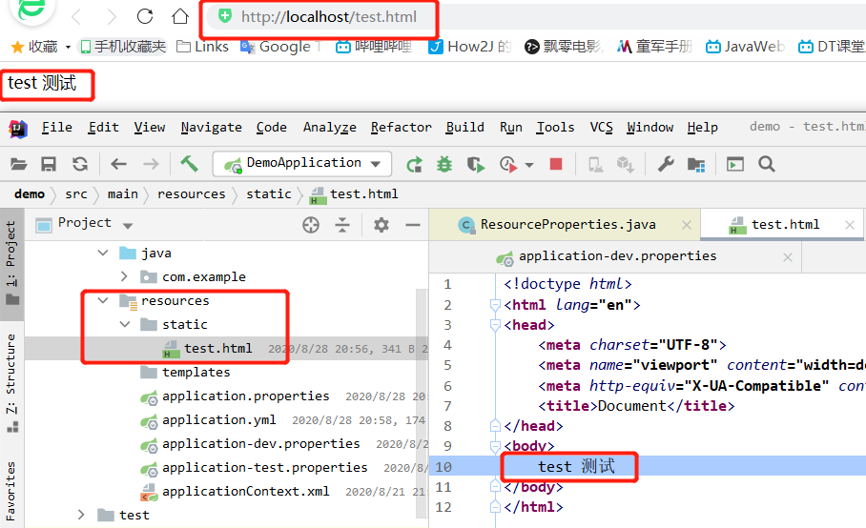Viewport: 866px width, 528px height.
Task: Close the application-dev.properties tab
Action: 788,257
